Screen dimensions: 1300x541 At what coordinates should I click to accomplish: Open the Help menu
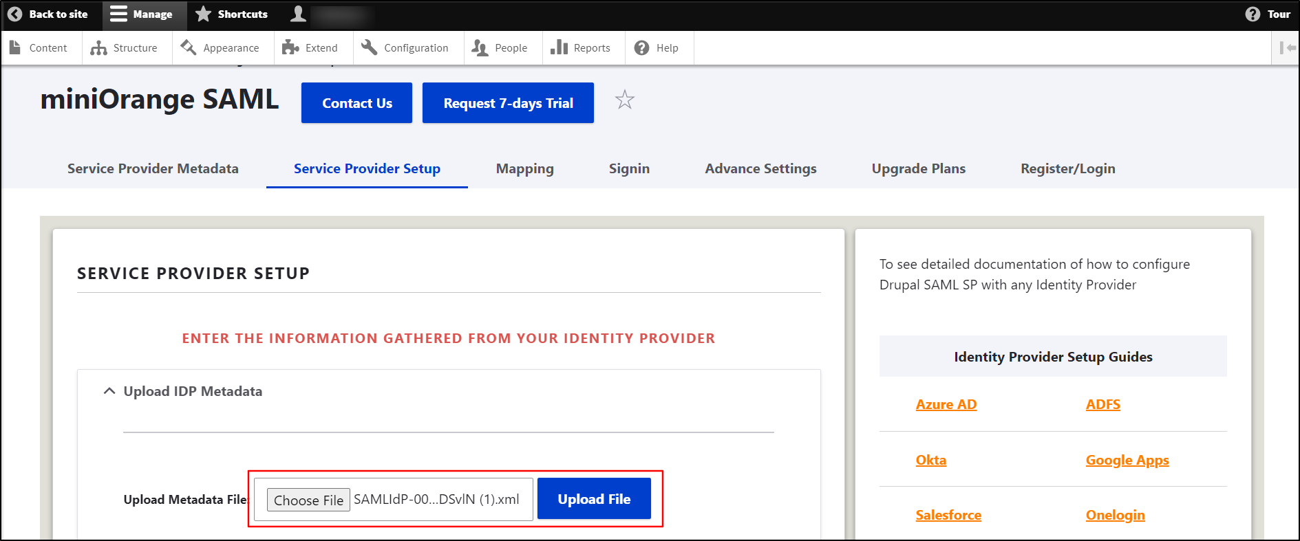[x=659, y=48]
